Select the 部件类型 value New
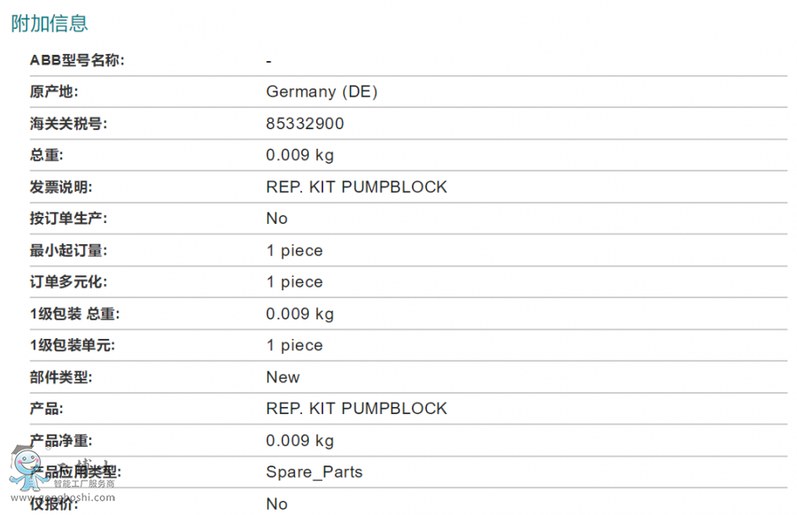This screenshot has width=797, height=515. [x=282, y=378]
